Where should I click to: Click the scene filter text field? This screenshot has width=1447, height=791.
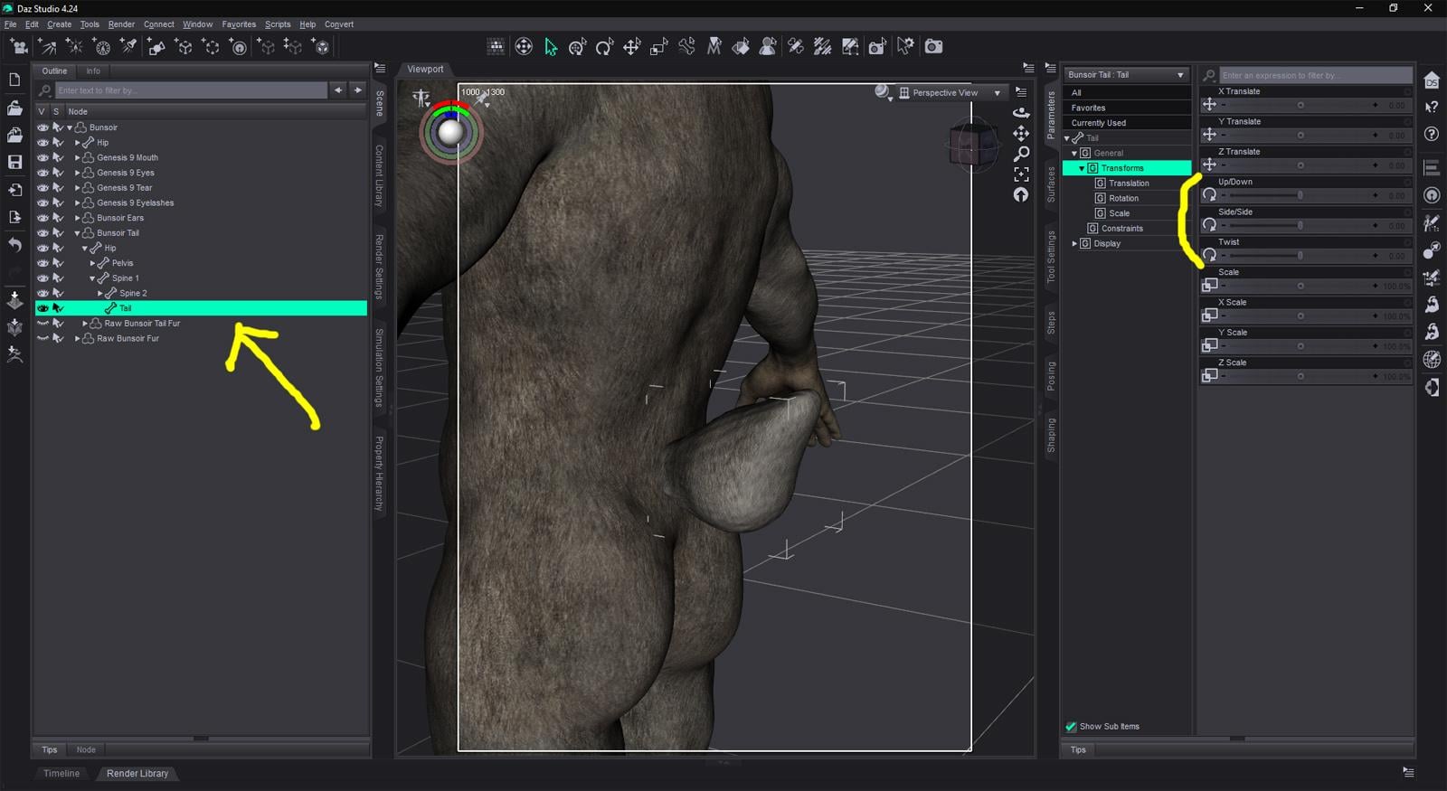191,90
